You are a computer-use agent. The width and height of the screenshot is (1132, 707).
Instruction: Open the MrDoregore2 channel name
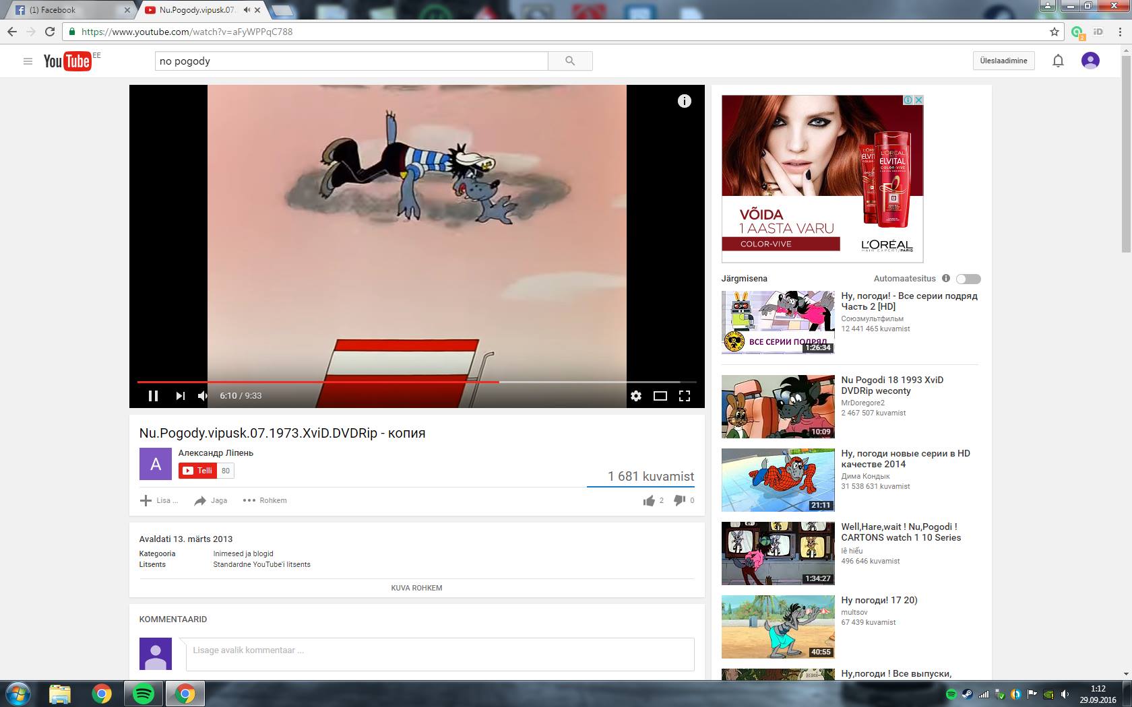pyautogui.click(x=862, y=403)
